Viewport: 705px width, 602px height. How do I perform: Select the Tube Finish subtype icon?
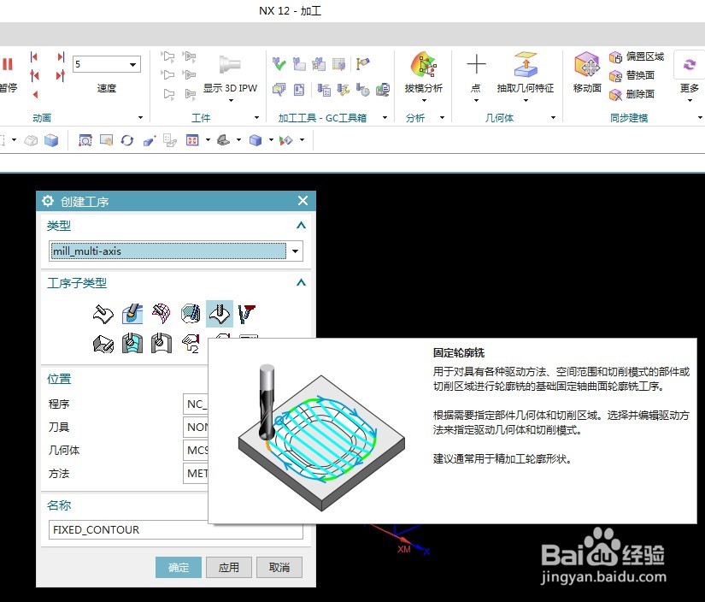161,345
